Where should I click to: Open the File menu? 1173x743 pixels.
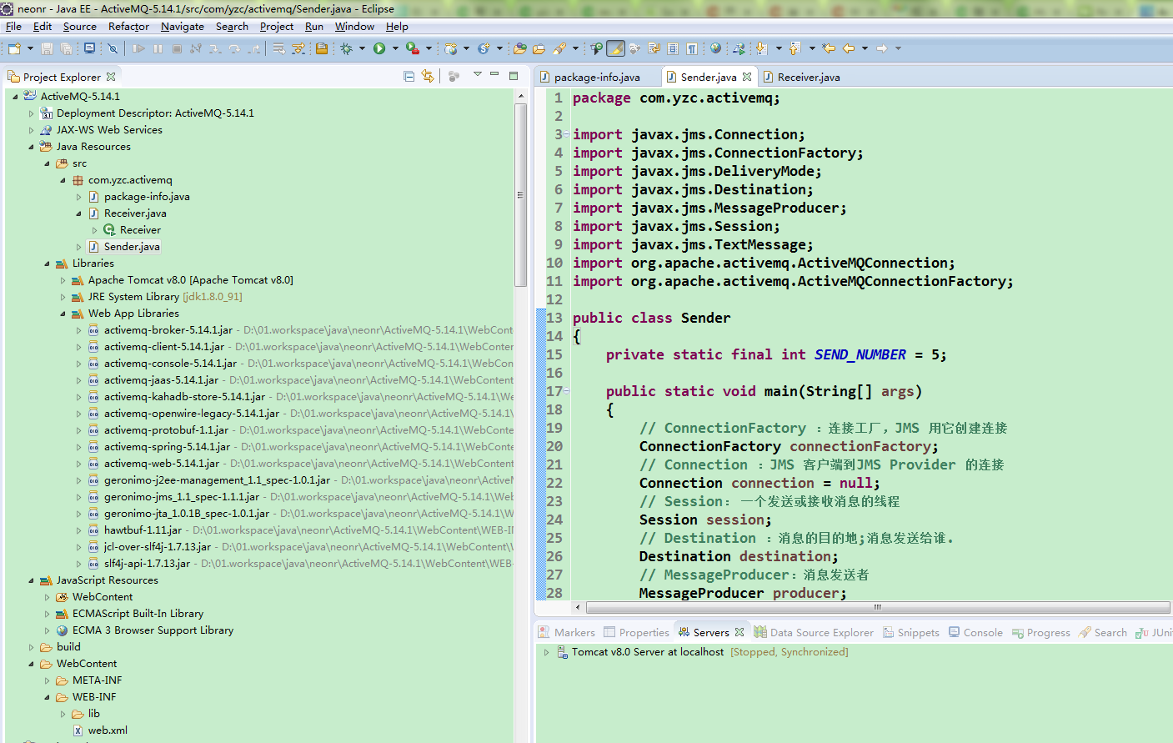[x=13, y=27]
